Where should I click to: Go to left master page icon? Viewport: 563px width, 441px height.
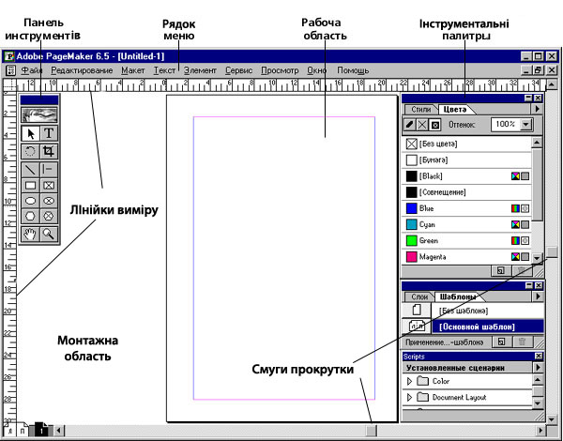(9, 431)
